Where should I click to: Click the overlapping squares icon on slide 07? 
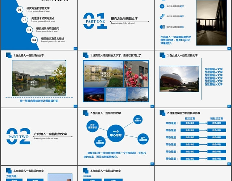point(162,55)
